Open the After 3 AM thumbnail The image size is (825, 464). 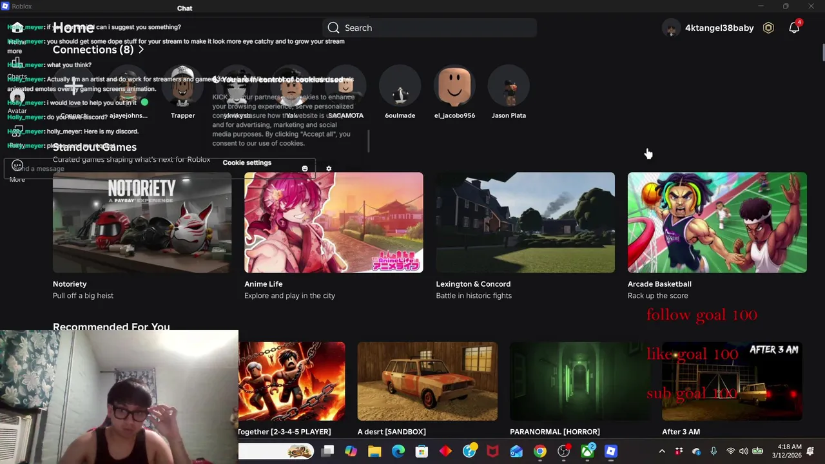coord(732,382)
